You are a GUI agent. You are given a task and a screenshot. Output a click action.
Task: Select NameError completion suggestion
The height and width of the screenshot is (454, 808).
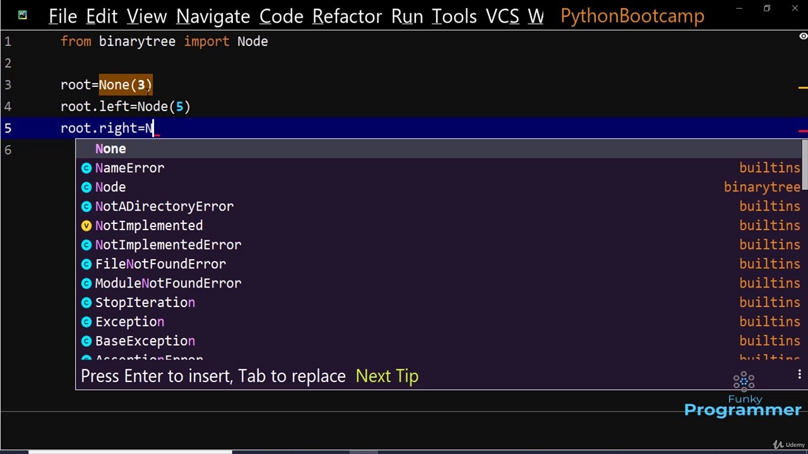pos(438,168)
